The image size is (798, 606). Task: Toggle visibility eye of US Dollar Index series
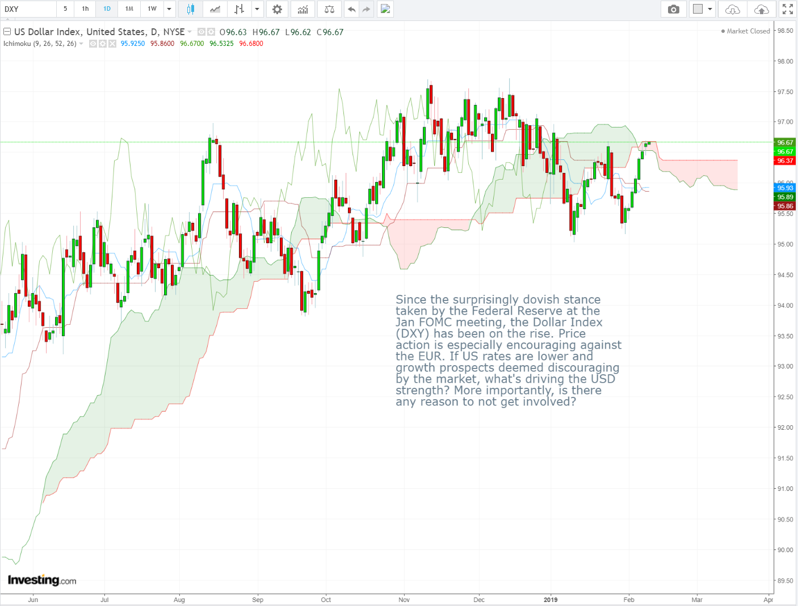click(201, 32)
